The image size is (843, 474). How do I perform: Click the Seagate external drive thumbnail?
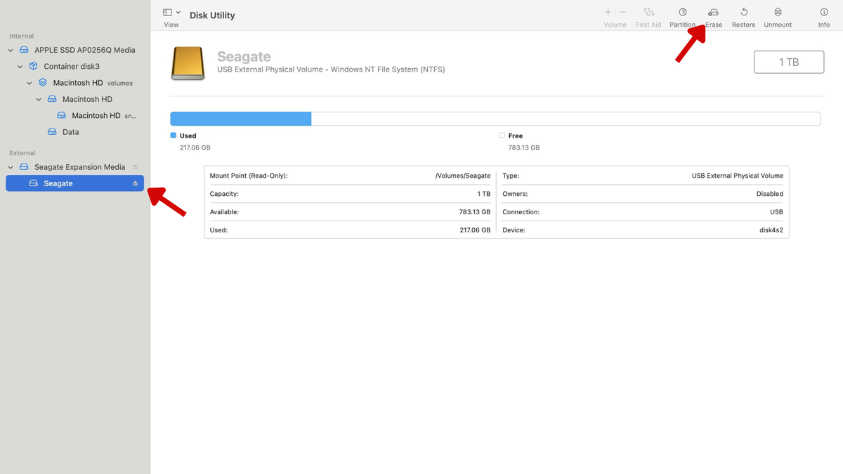click(188, 63)
